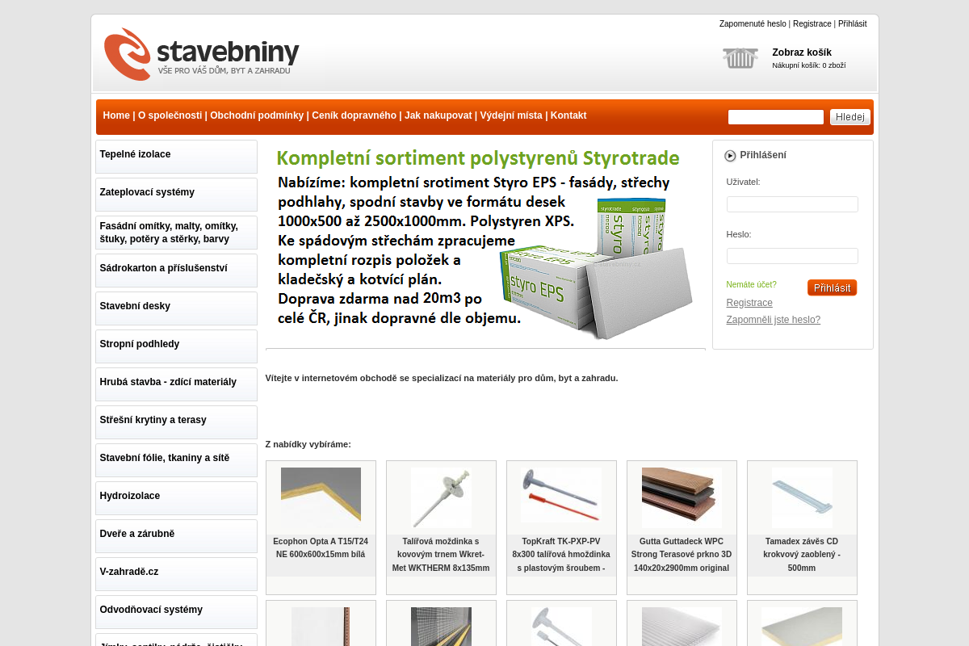
Task: Click the stavebniny logo
Action: tap(202, 54)
